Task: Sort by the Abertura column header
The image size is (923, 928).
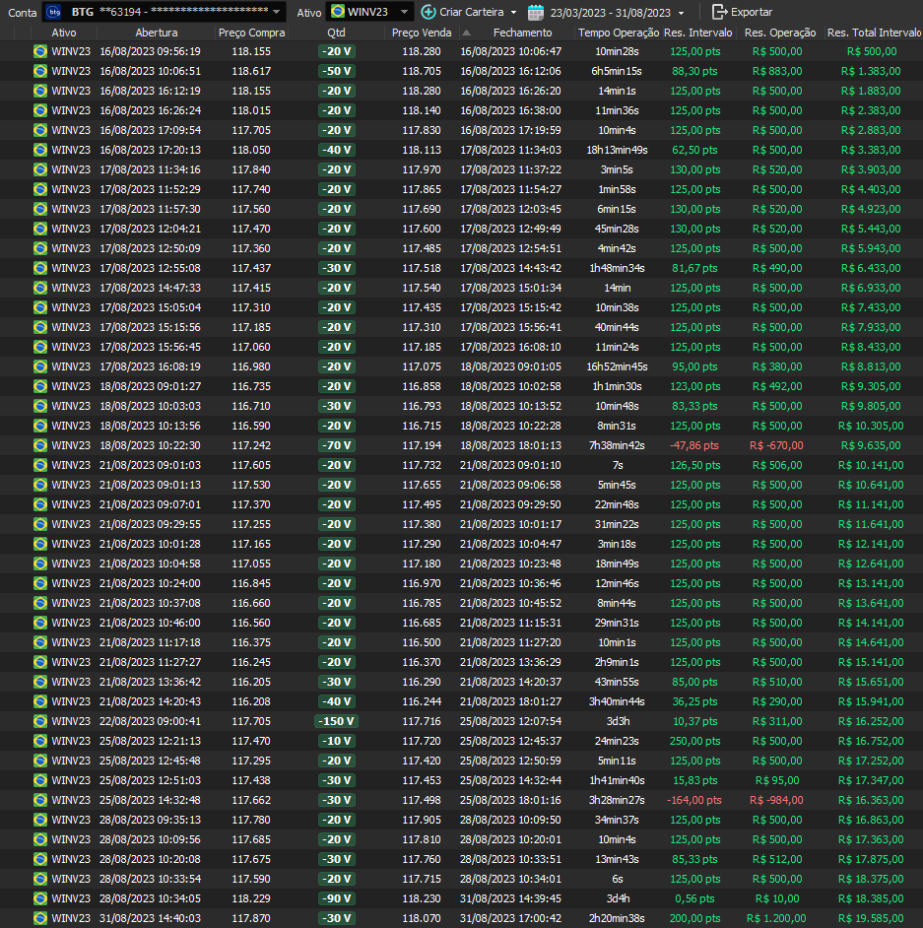Action: (x=156, y=33)
